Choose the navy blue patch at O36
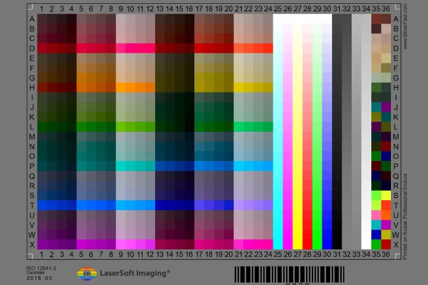The height and width of the screenshot is (285, 428). point(386,157)
